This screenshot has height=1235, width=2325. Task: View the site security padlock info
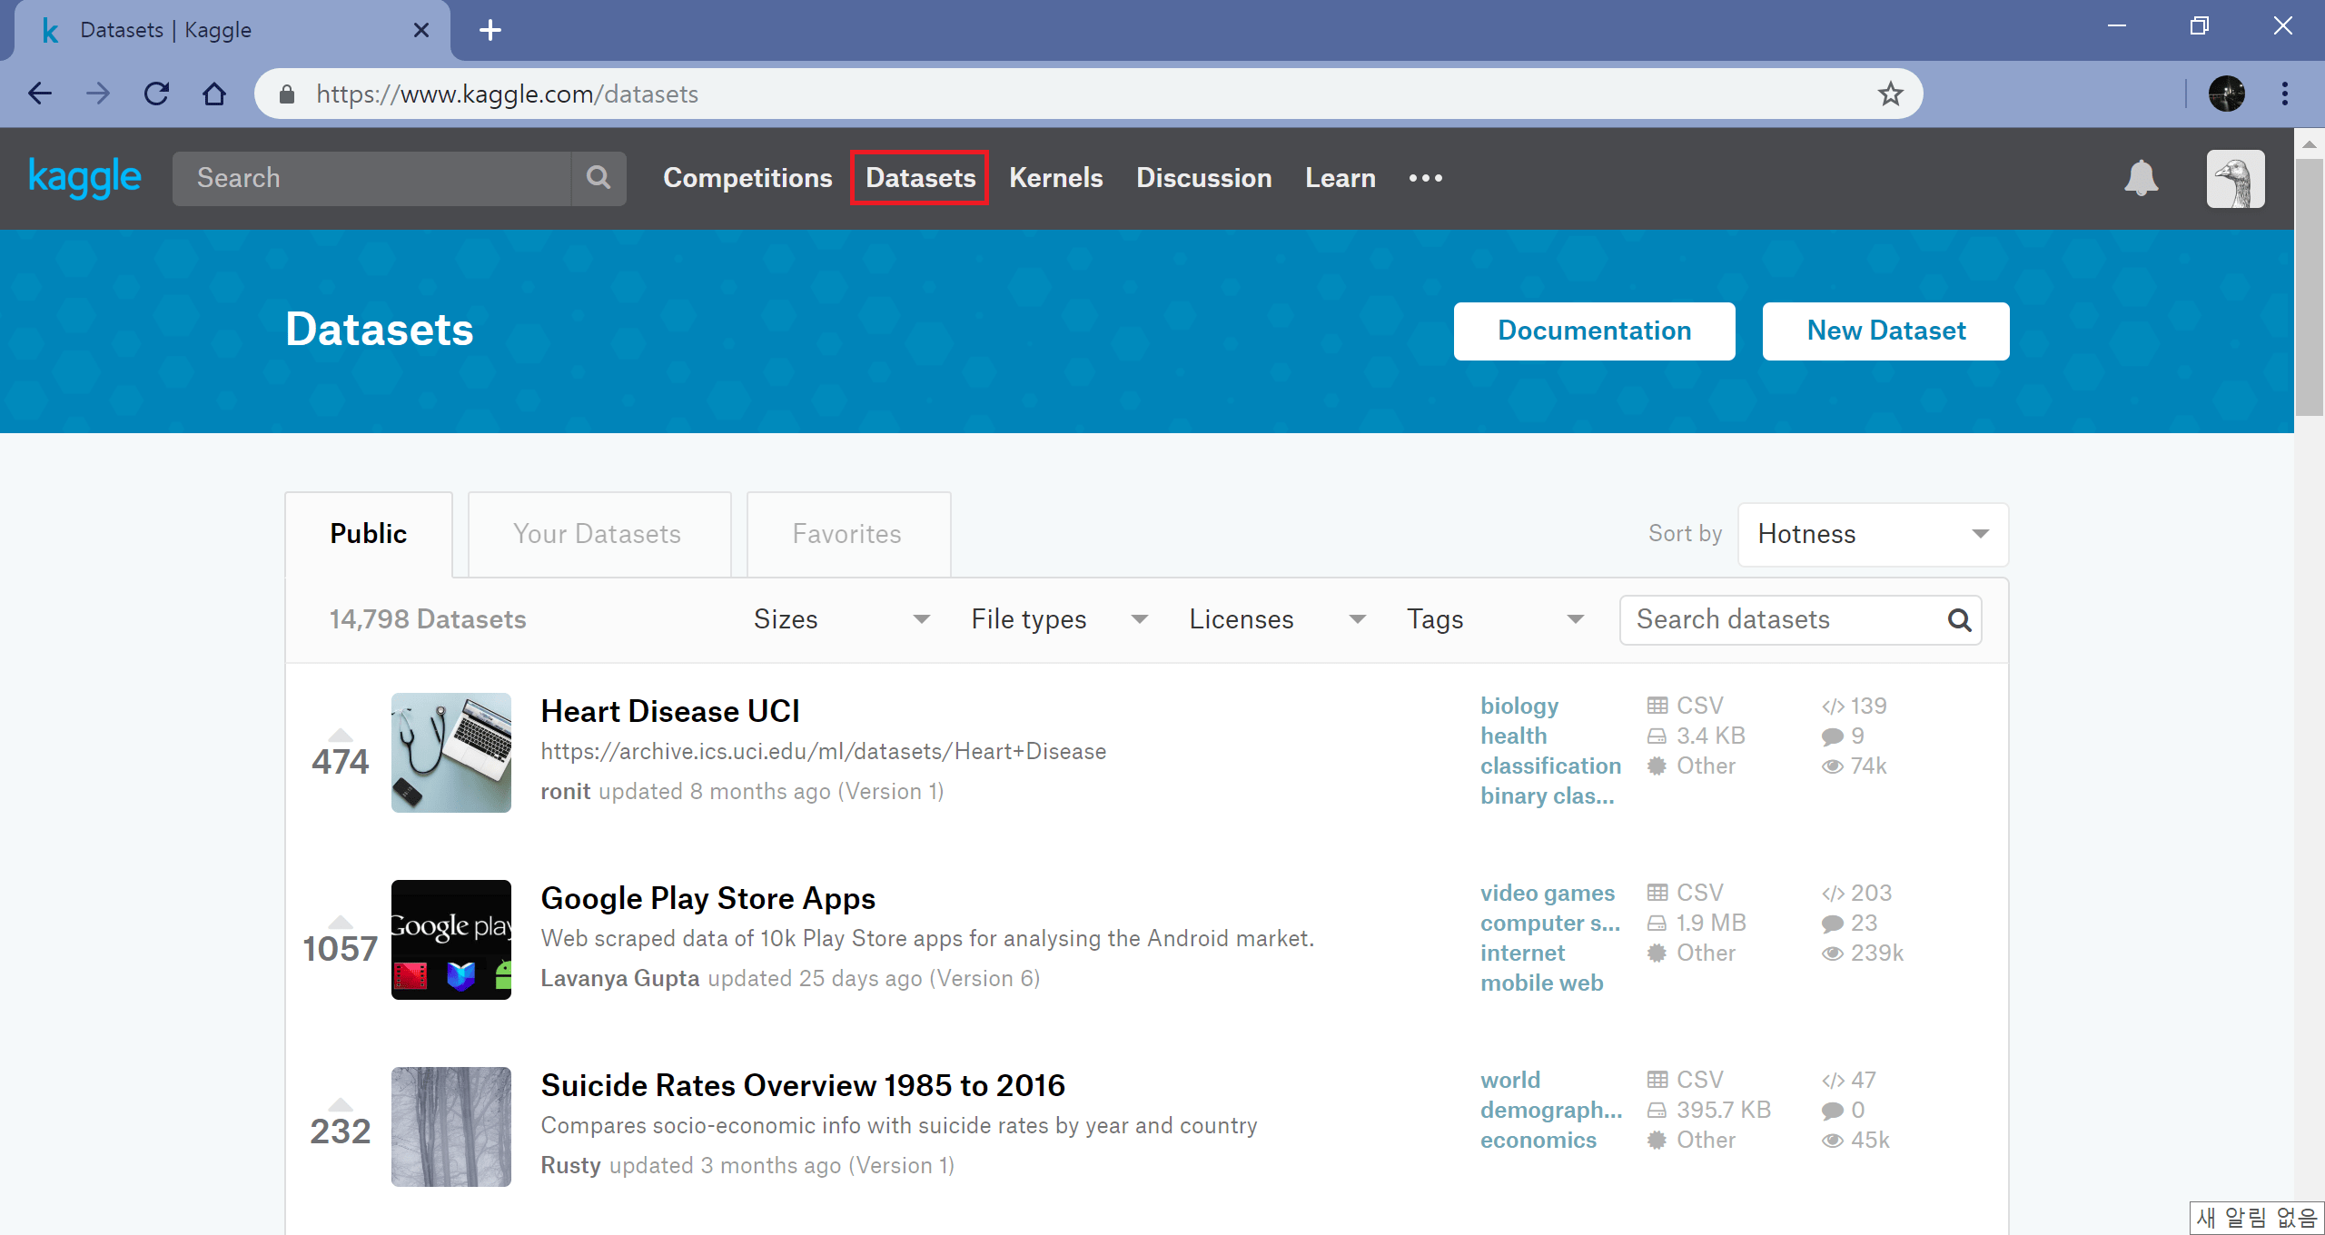287,94
